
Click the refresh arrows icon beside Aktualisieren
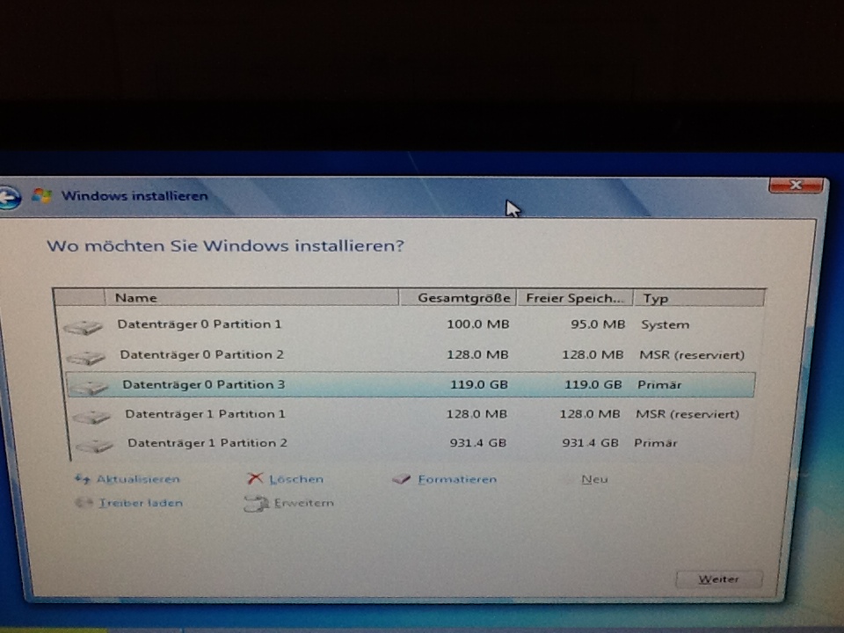tap(83, 478)
